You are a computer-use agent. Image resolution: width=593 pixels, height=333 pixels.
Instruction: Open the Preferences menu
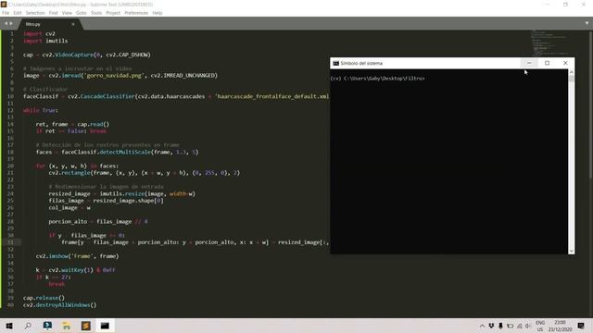tap(136, 13)
